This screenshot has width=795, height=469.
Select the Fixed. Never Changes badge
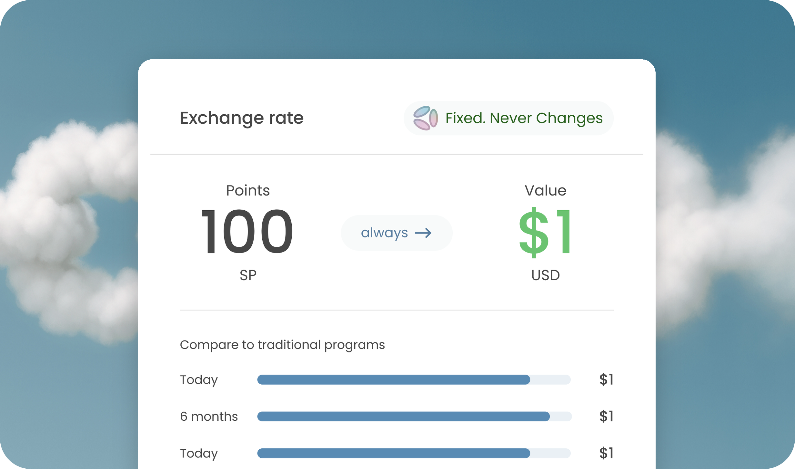click(x=508, y=118)
